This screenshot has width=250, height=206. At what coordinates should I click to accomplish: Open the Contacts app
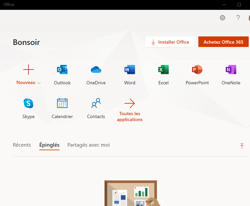tap(96, 108)
